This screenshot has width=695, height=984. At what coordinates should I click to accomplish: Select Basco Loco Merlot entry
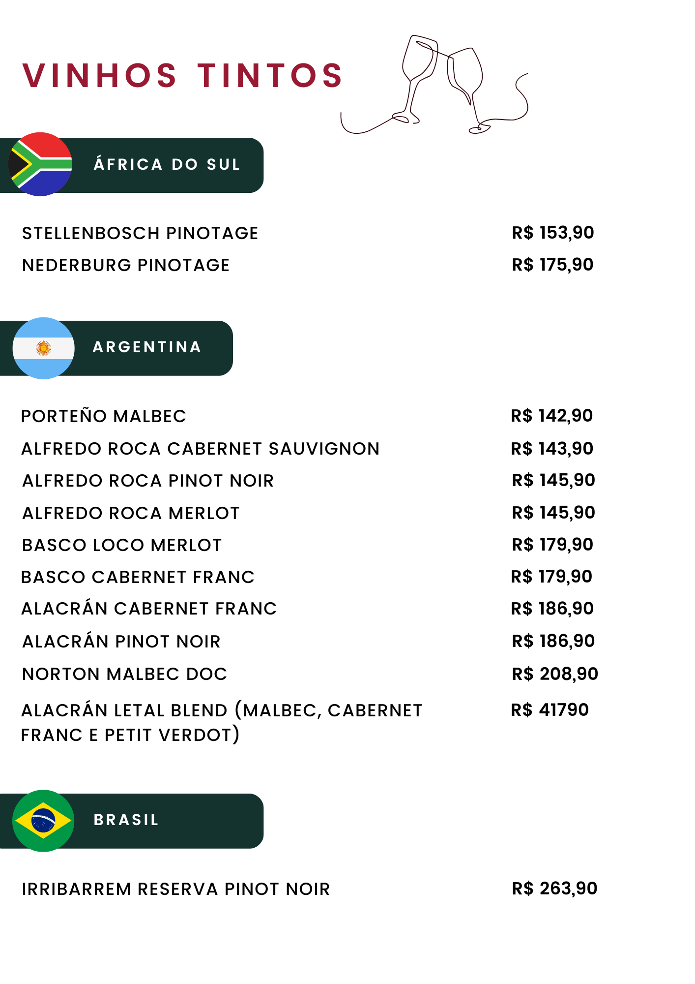[122, 545]
